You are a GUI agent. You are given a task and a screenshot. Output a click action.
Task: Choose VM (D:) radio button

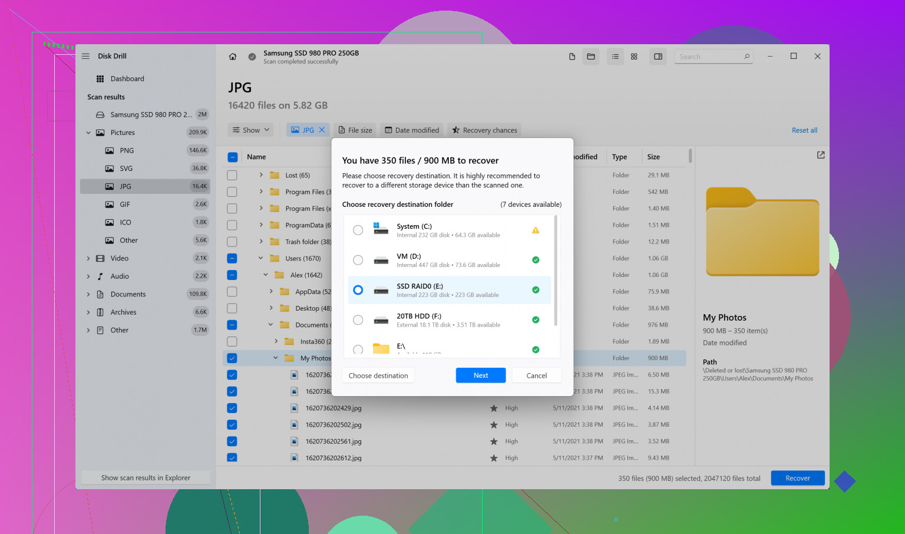pos(358,260)
